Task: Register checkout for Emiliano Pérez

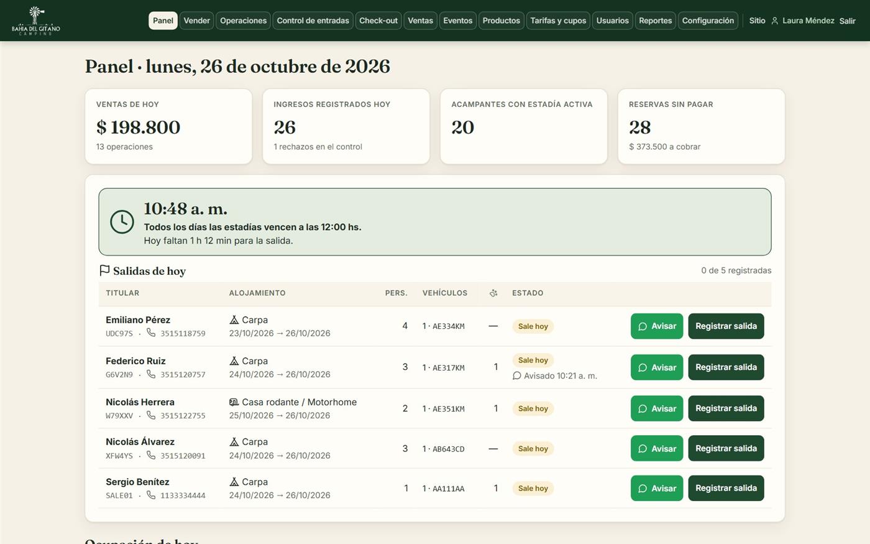Action: coord(726,326)
